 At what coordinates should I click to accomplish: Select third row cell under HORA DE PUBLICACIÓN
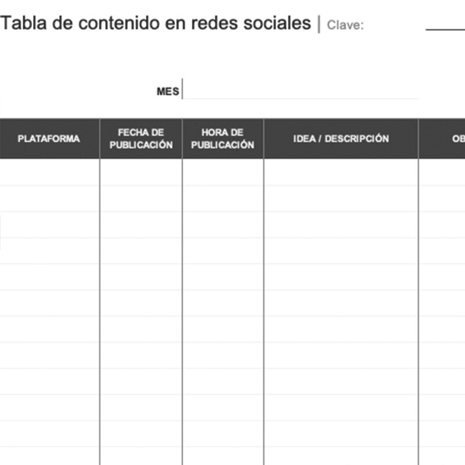(x=223, y=225)
